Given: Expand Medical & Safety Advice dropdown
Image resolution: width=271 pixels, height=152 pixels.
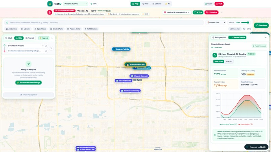Looking at the screenshot, I should coord(177,12).
